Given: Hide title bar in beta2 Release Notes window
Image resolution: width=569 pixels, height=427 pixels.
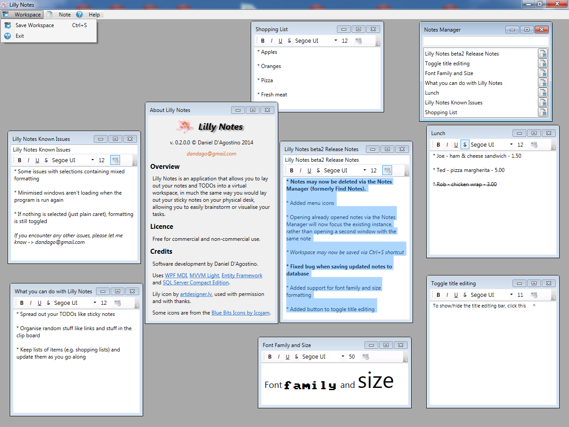Looking at the screenshot, I should tap(387, 171).
